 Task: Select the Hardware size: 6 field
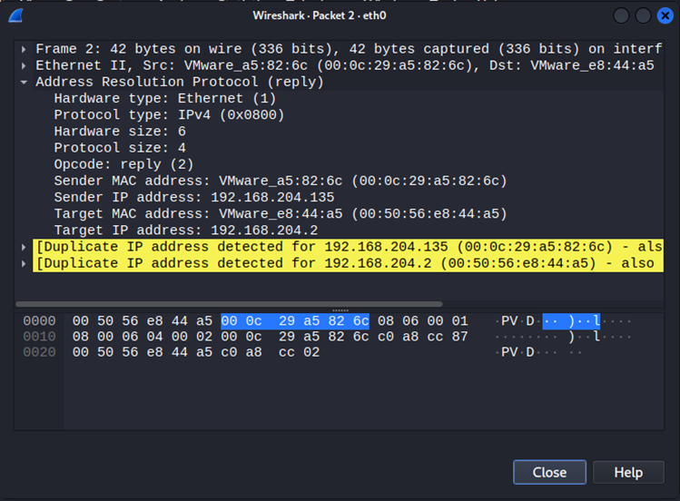120,131
